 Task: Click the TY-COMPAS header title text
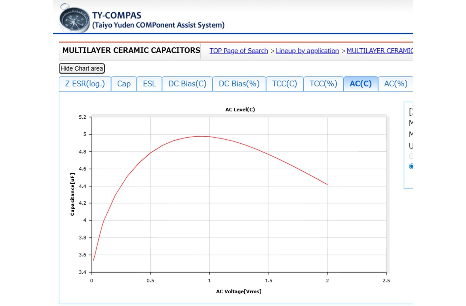tap(117, 15)
